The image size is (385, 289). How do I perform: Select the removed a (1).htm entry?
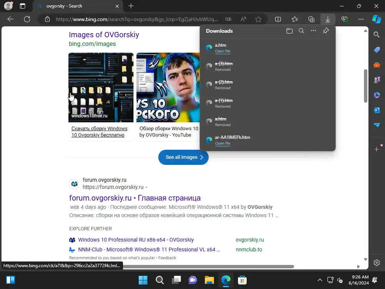[x=268, y=103]
